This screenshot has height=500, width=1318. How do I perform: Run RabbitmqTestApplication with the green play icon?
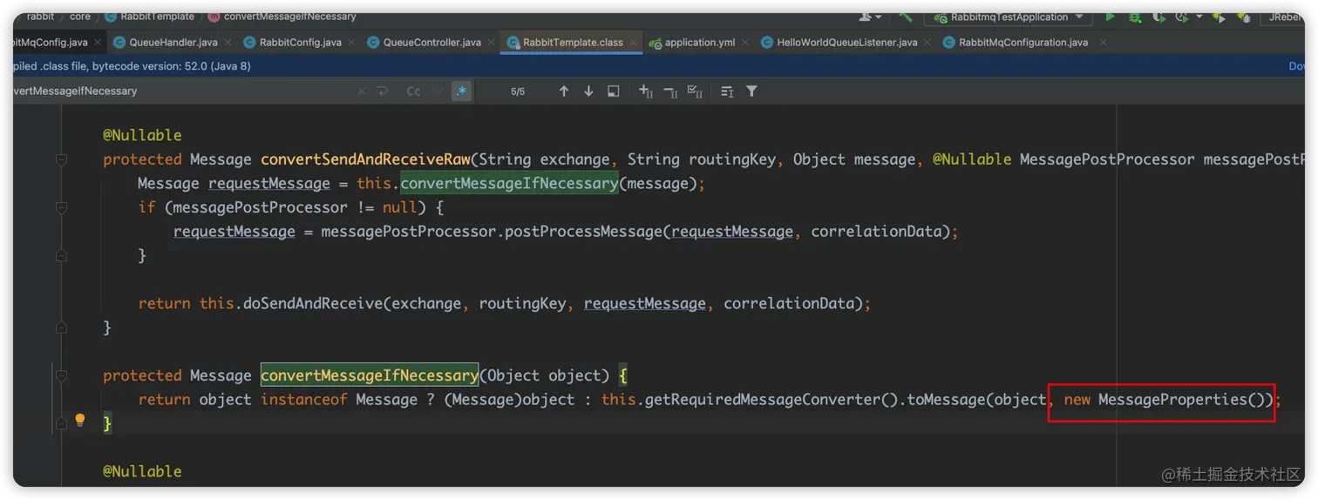(x=1110, y=17)
